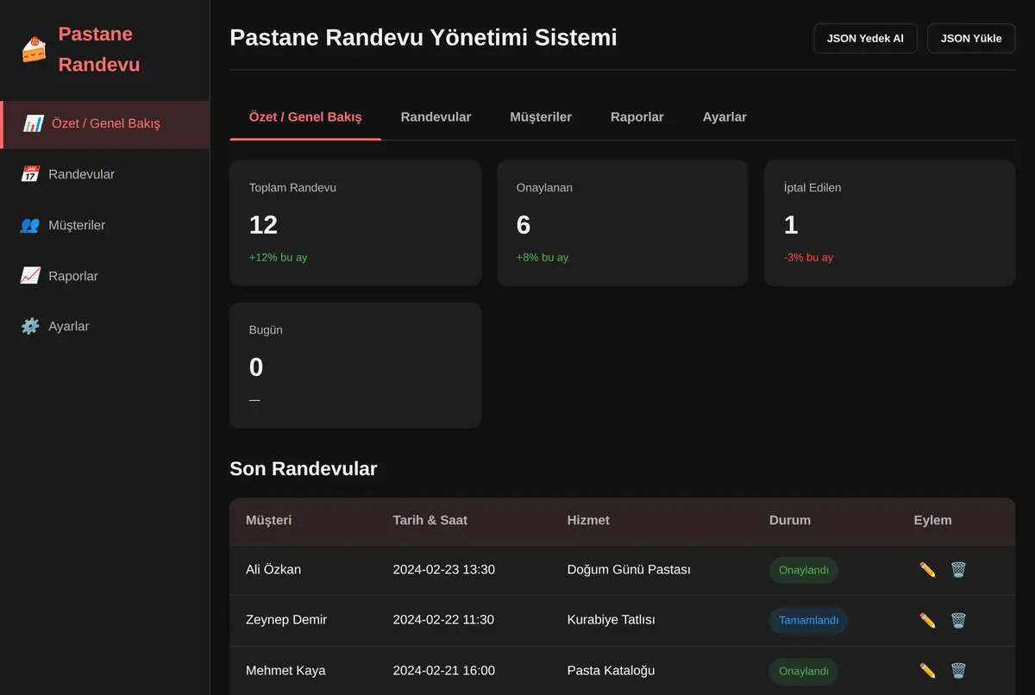Image resolution: width=1035 pixels, height=695 pixels.
Task: Click the Bugün stat card
Action: [x=355, y=366]
